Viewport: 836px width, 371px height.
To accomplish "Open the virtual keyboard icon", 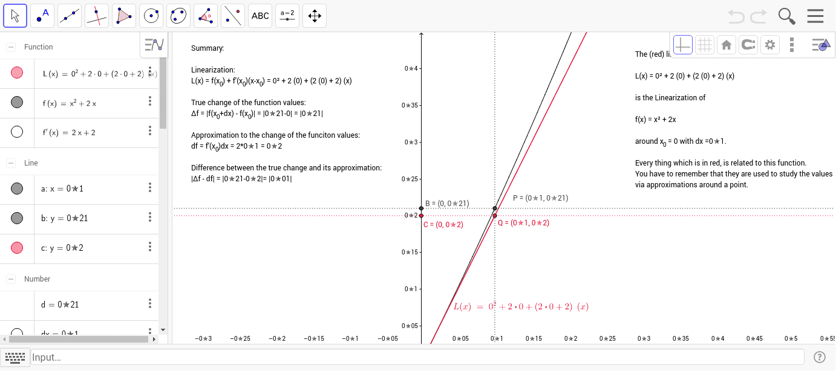I will pyautogui.click(x=15, y=357).
